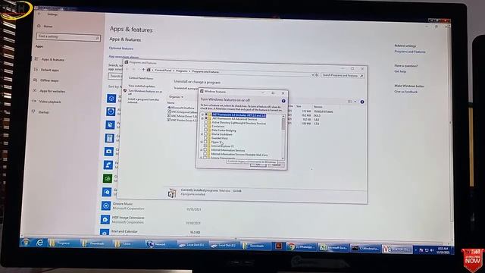This screenshot has height=273, width=485.
Task: Open App execution aliases link
Action: [x=124, y=57]
